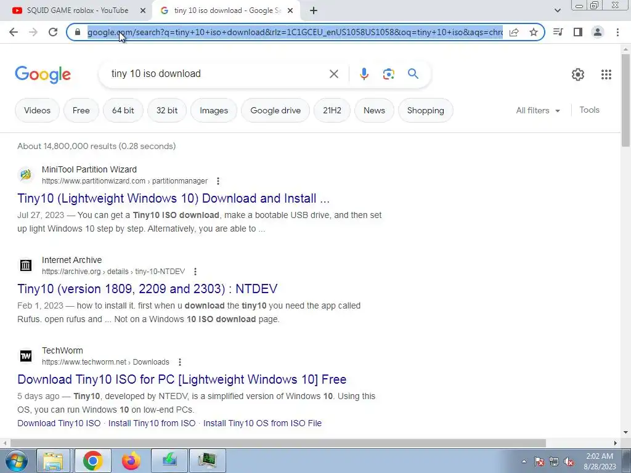
Task: Open the Install Tiny10 from ISO sublink
Action: (152, 423)
